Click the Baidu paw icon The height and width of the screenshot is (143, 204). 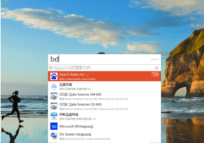54,76
